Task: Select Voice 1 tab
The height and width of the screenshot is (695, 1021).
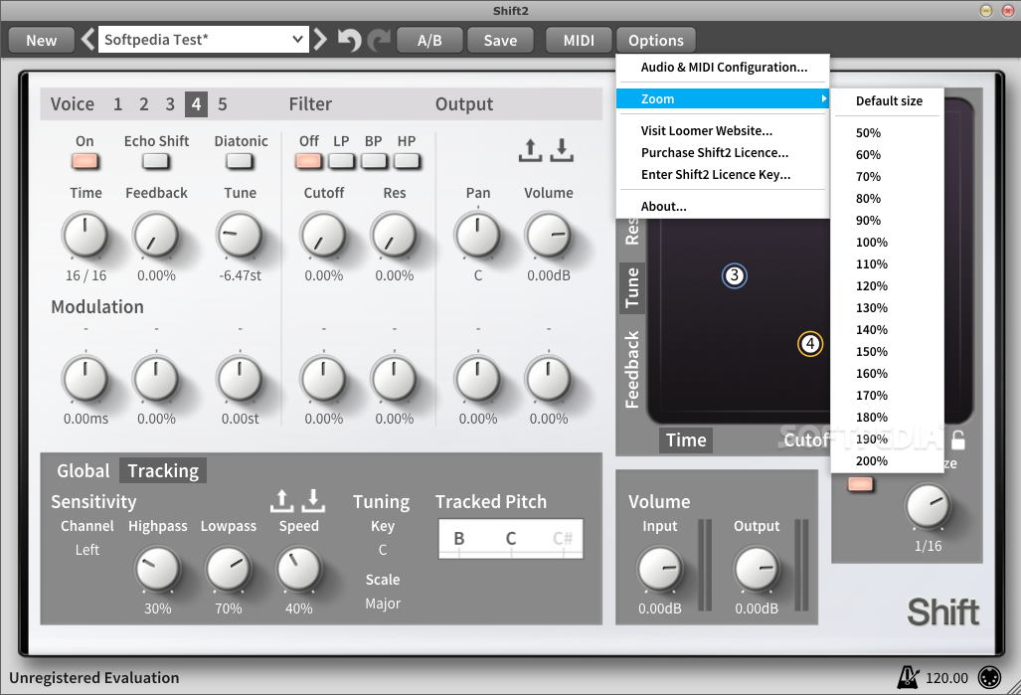Action: [118, 104]
